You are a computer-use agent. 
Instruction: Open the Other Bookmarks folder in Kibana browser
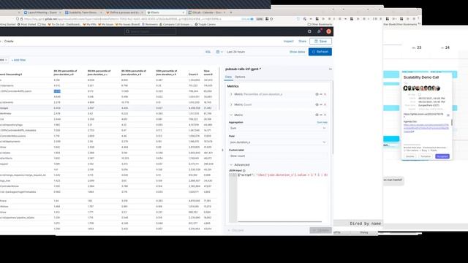(x=320, y=24)
